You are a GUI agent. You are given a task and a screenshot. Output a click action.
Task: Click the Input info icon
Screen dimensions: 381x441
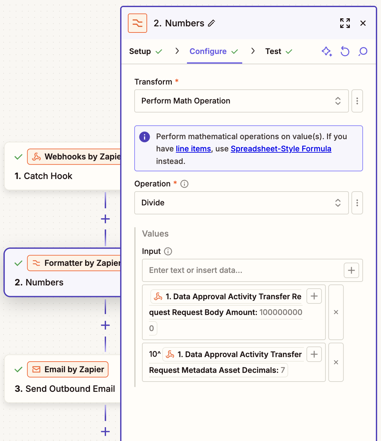coord(168,251)
